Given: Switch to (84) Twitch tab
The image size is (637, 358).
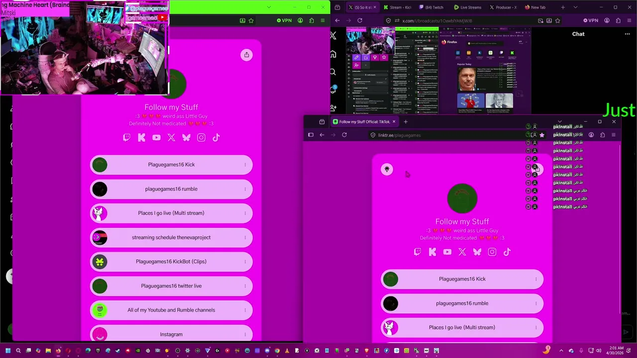Looking at the screenshot, I should click(431, 7).
